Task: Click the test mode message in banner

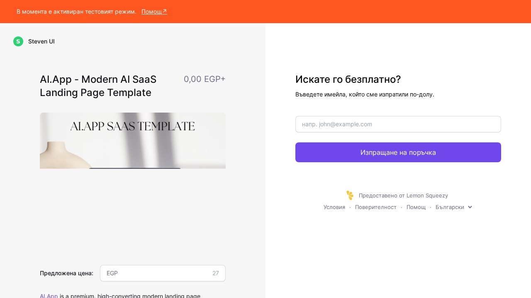Action: [x=76, y=12]
